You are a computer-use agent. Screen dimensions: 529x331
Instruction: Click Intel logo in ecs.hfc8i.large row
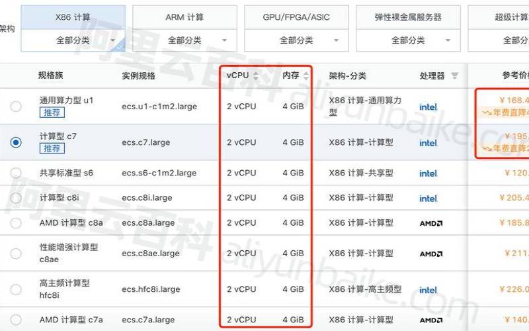pos(428,290)
